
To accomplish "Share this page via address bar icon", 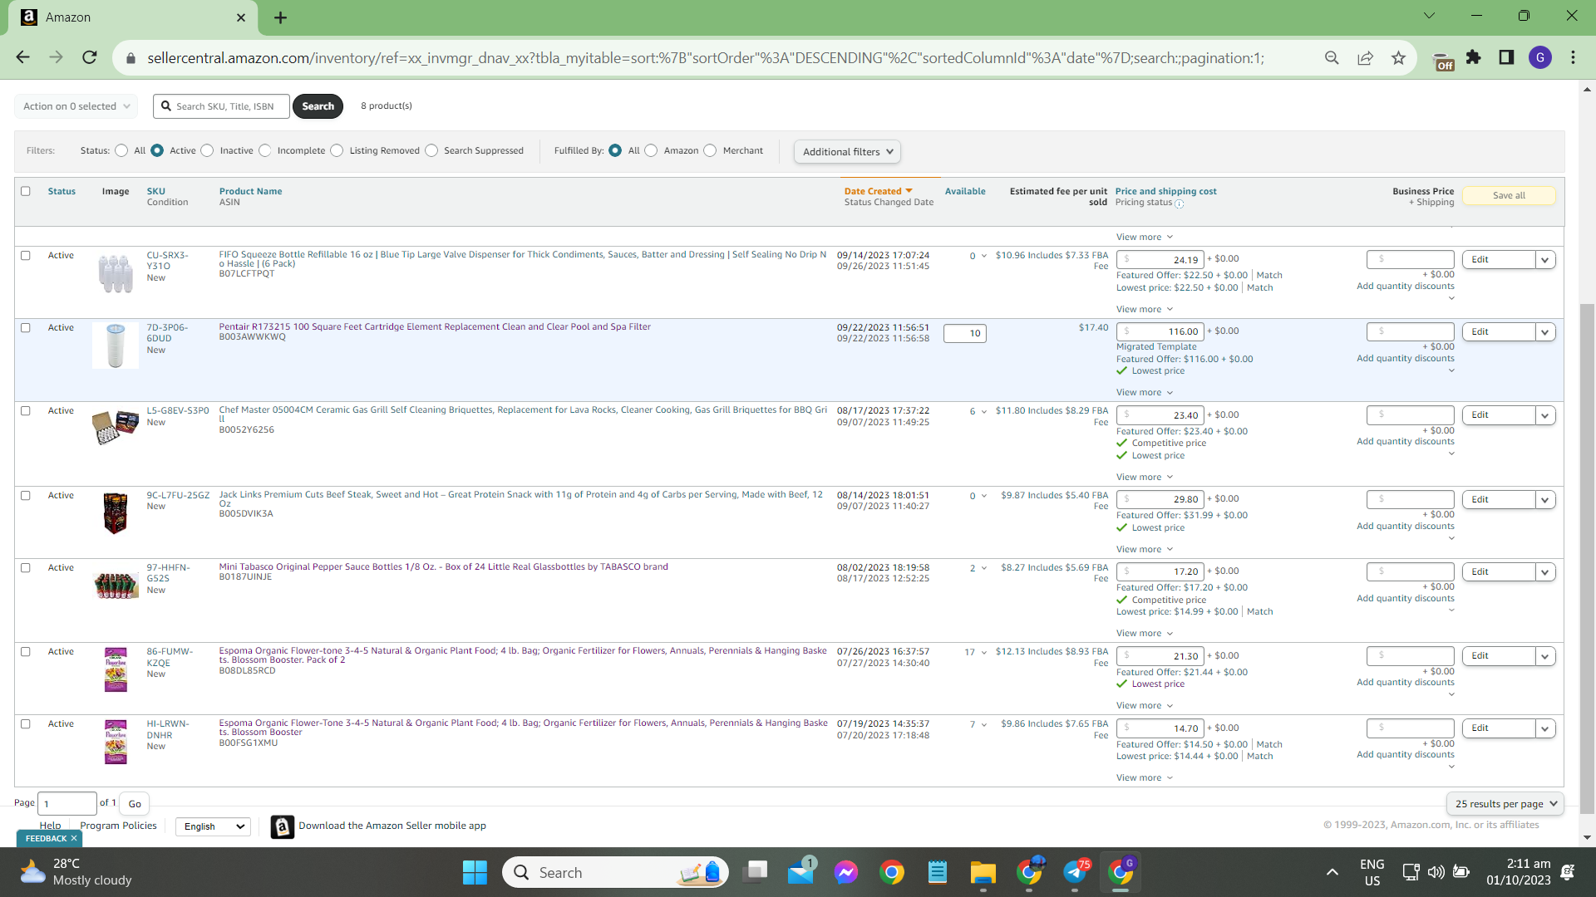I will pos(1365,57).
